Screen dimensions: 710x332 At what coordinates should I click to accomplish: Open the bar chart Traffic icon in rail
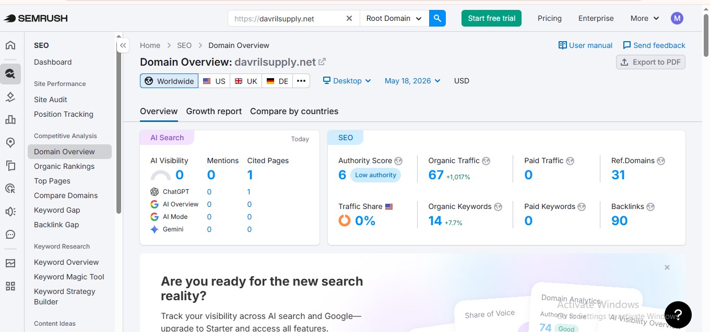[x=10, y=120]
